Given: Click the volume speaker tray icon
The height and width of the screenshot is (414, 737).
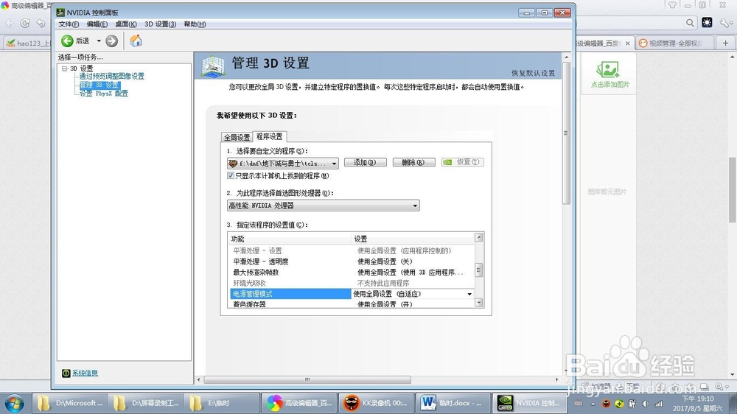Looking at the screenshot, I should (x=646, y=404).
